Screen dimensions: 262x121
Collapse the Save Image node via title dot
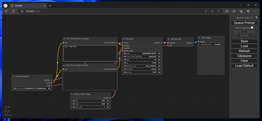pyautogui.click(x=199, y=38)
